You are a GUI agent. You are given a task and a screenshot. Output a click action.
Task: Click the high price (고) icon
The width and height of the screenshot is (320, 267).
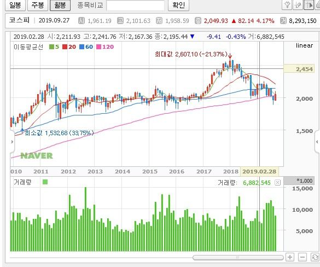coord(120,21)
